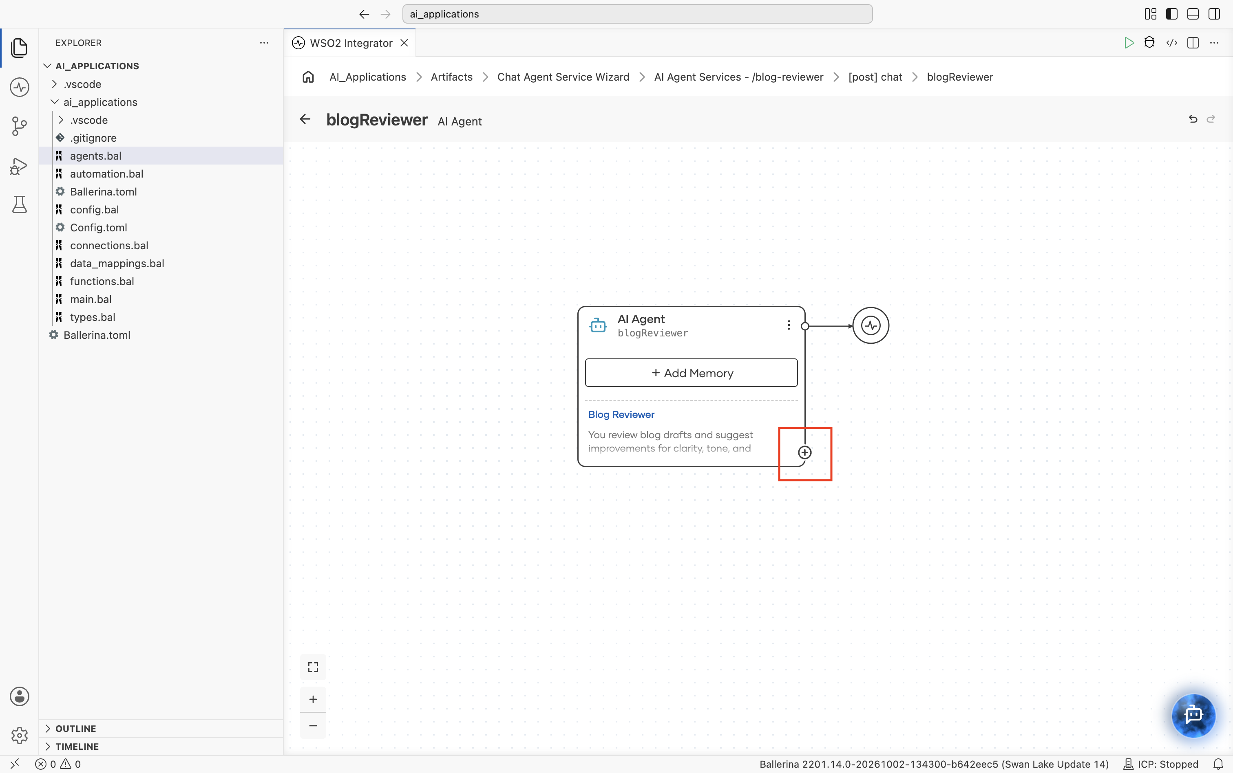
Task: Click the Add Memory button
Action: coord(691,373)
